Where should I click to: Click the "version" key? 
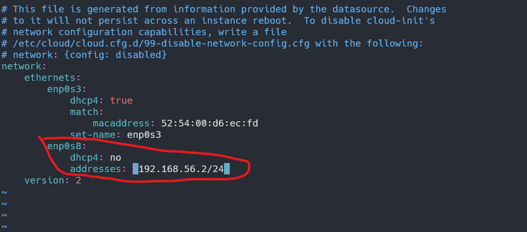point(43,180)
